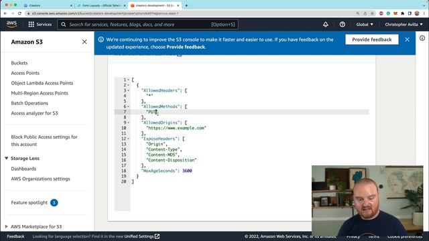Image resolution: width=429 pixels, height=241 pixels.
Task: Close the Form Layouts tab
Action: (x=125, y=5)
